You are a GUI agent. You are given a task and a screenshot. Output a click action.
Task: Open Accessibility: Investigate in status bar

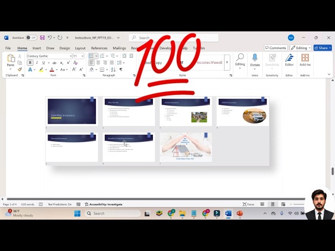[104, 204]
